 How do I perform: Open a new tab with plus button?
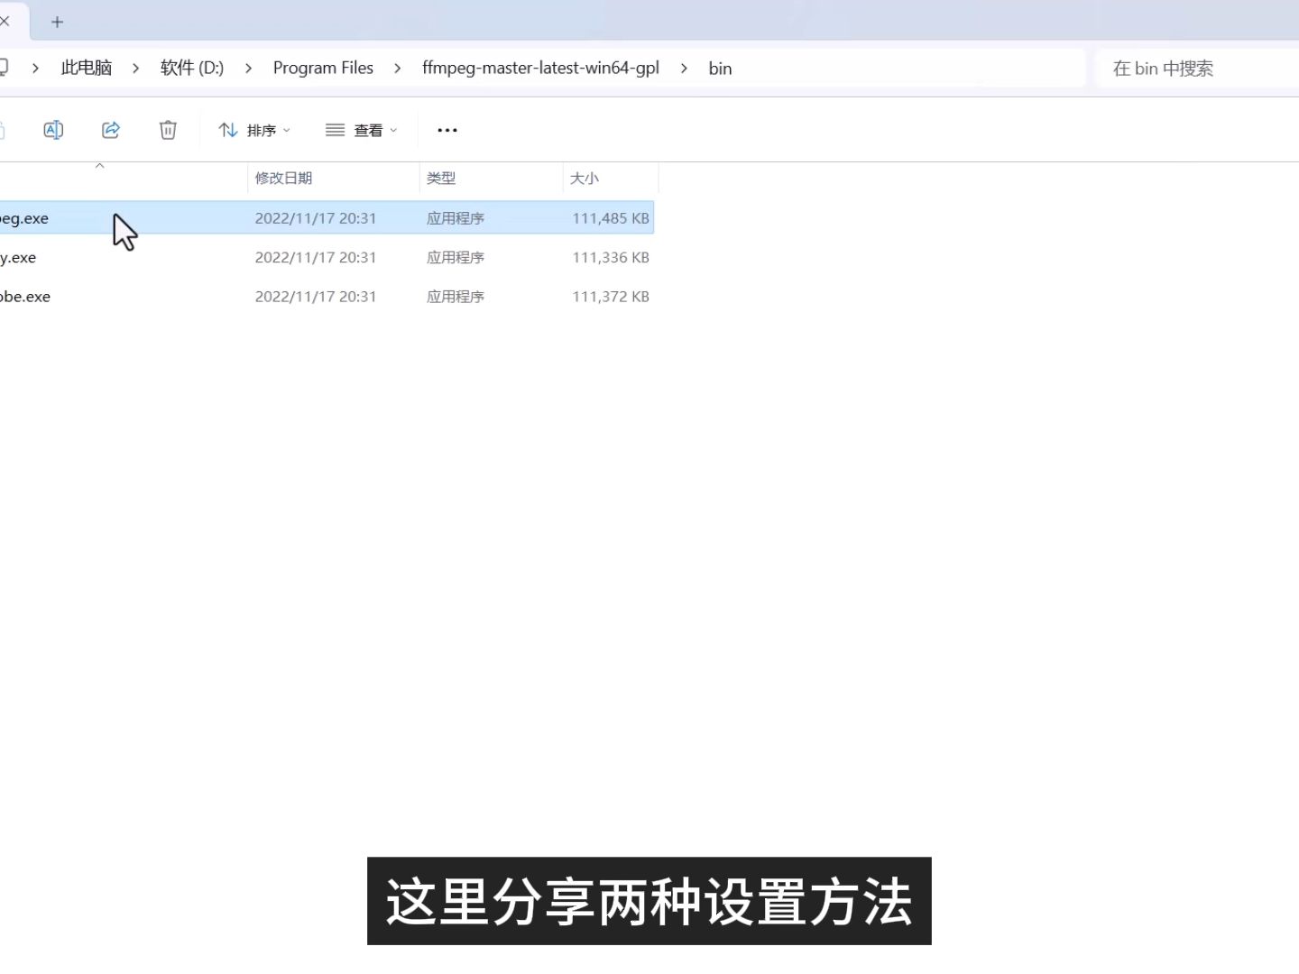tap(57, 22)
